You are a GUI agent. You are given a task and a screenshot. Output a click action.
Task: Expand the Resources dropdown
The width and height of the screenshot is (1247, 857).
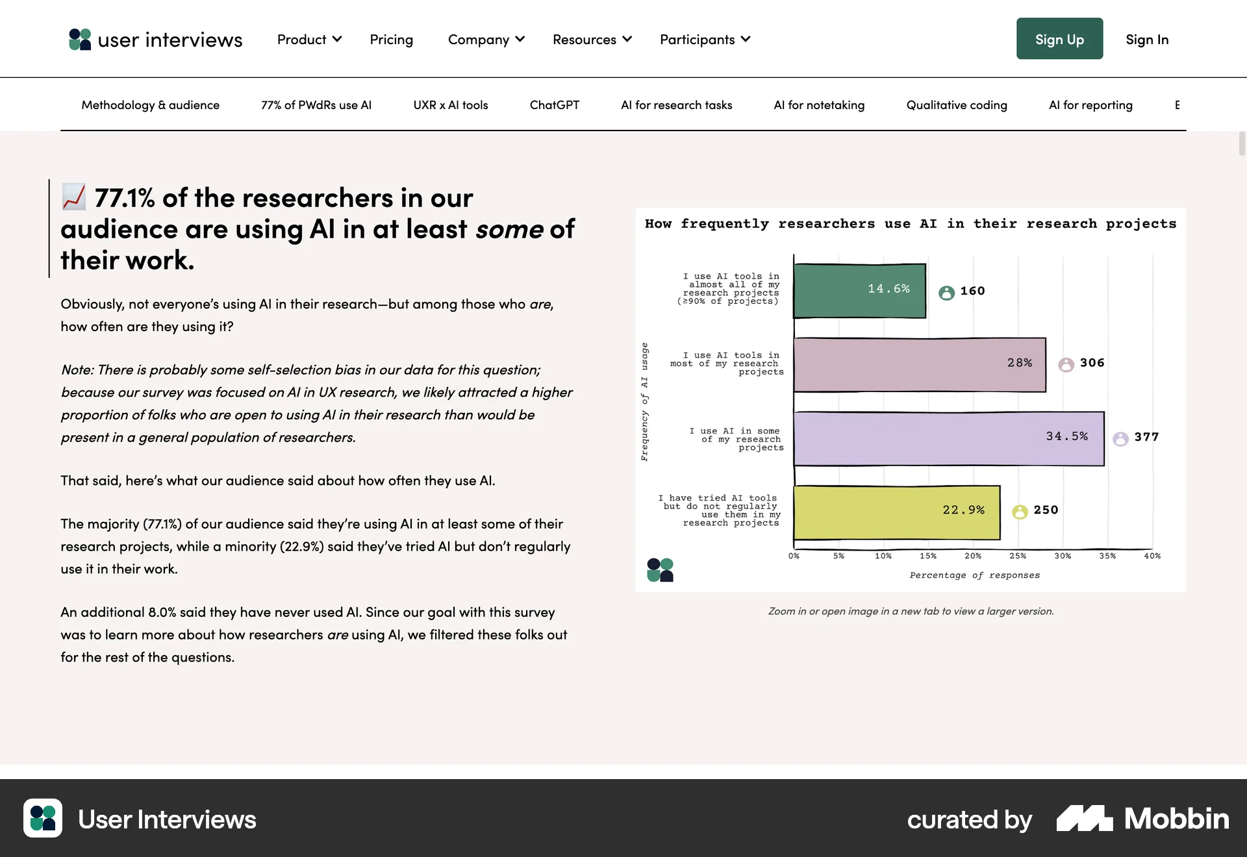(592, 39)
